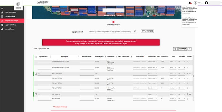
Task: Select Request for Change in sidebar
Action: (12, 21)
